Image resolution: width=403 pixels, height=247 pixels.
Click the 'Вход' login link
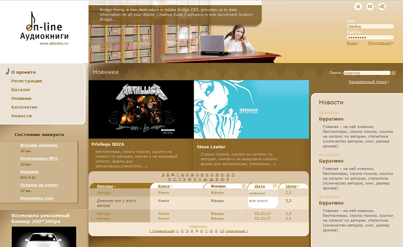tap(352, 43)
